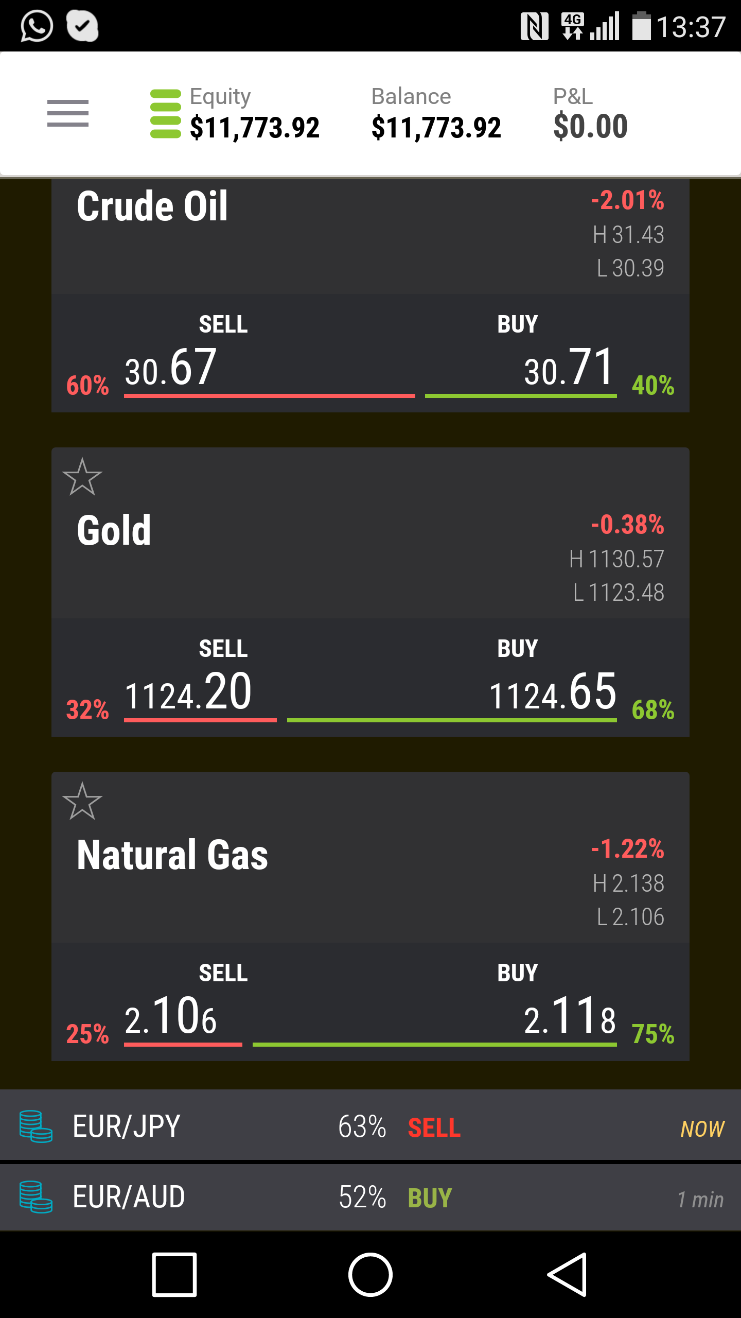
Task: Tap the EUR/AUD coins icon
Action: [x=36, y=1197]
